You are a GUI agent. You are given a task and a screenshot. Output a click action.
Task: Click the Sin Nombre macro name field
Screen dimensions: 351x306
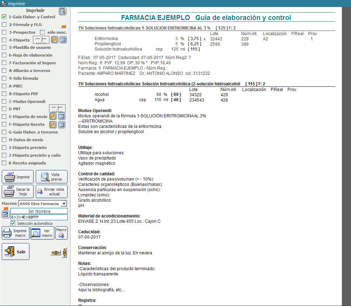(x=39, y=211)
